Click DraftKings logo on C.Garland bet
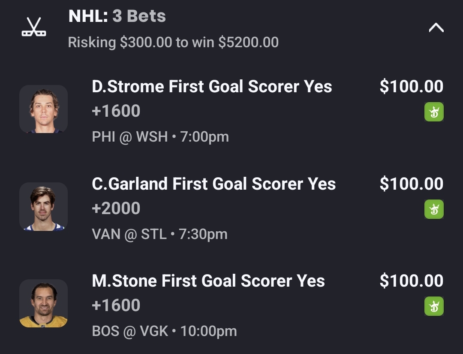The image size is (463, 354). (x=434, y=209)
